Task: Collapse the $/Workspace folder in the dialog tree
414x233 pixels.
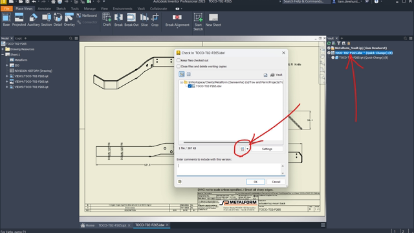Action: (x=181, y=82)
